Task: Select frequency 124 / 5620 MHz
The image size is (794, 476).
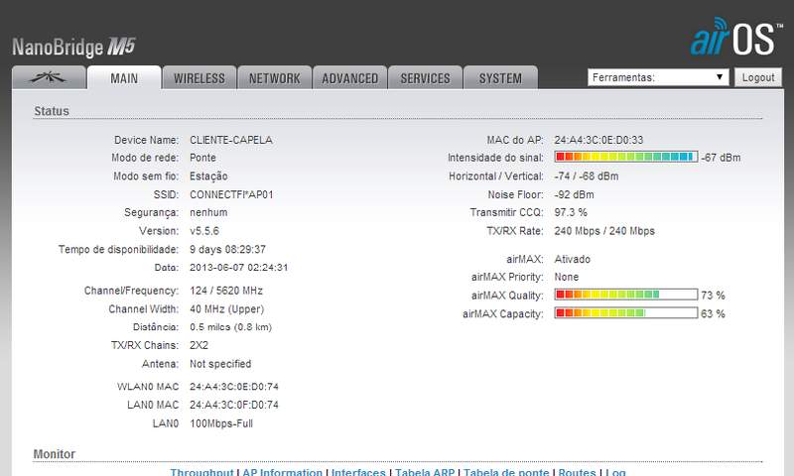Action: (226, 291)
